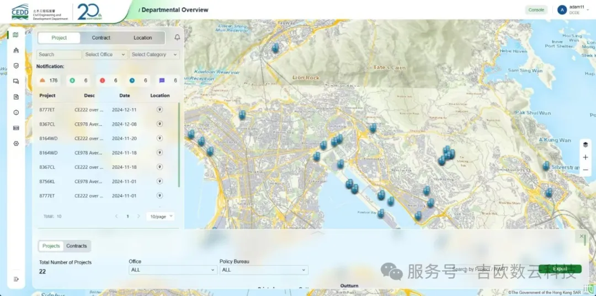This screenshot has height=296, width=596.
Task: Open the Select Office dropdown
Action: click(x=105, y=55)
